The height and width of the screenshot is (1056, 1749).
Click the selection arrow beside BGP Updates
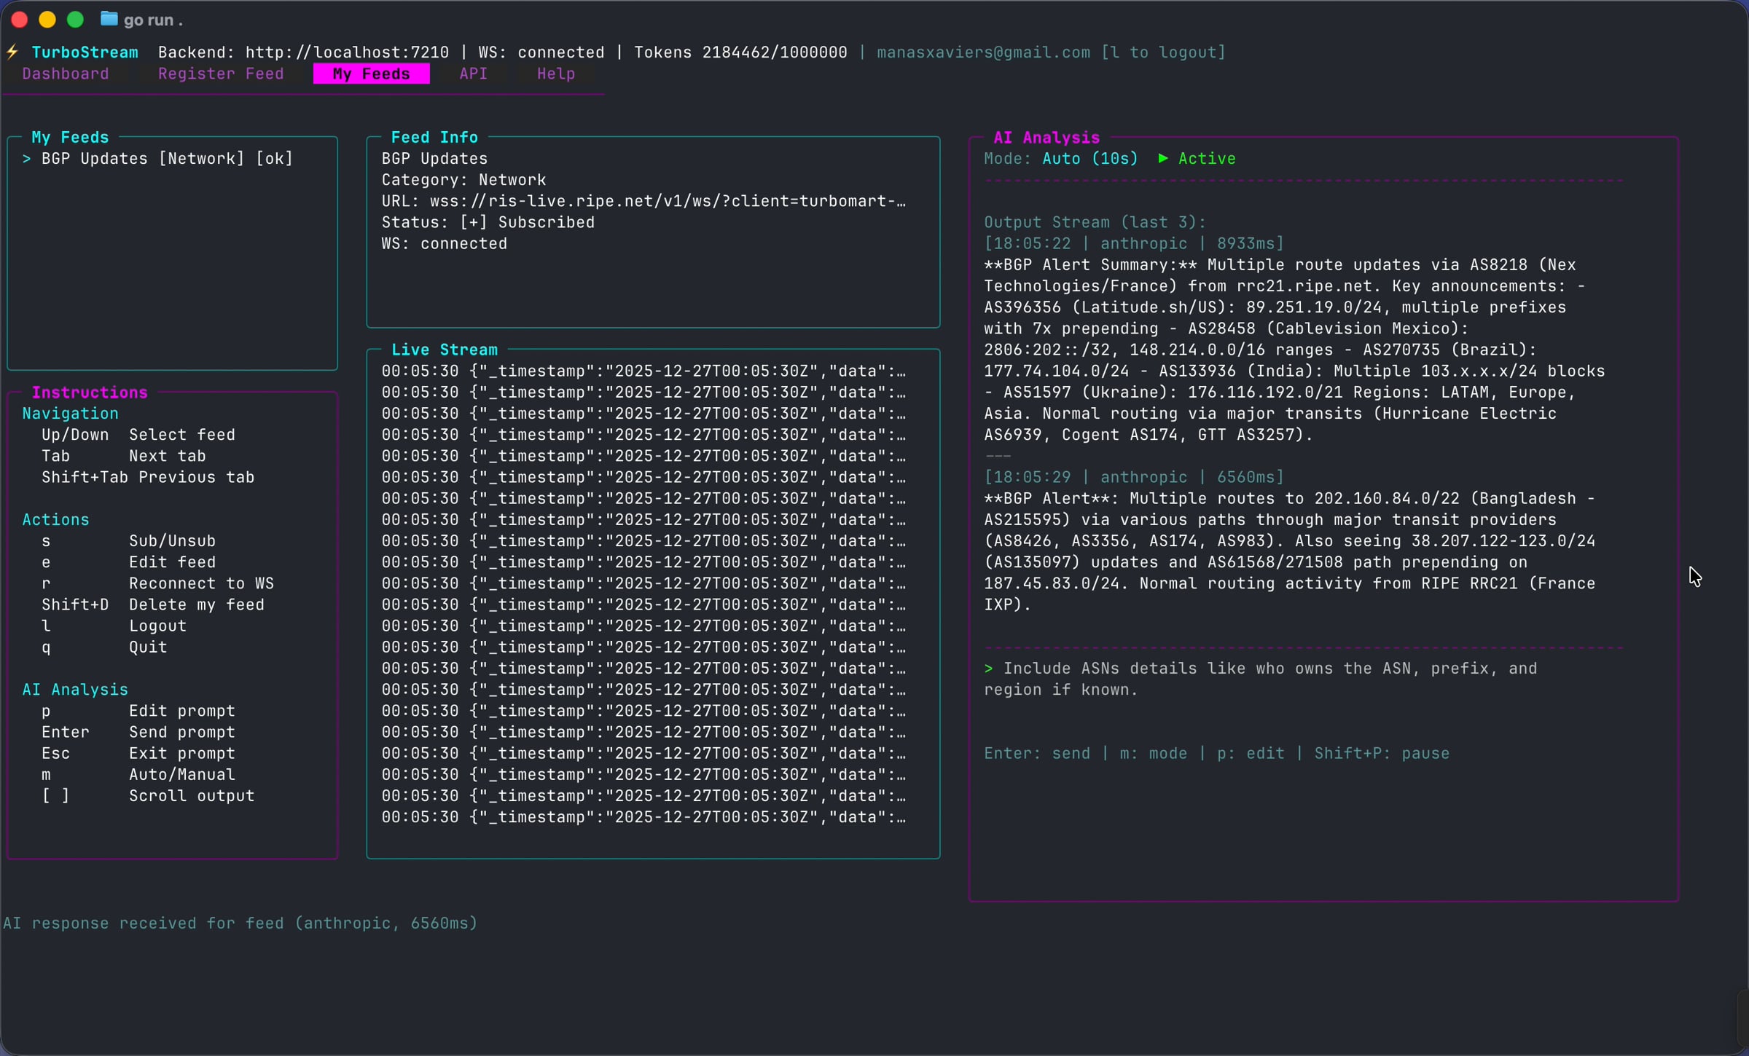27,159
